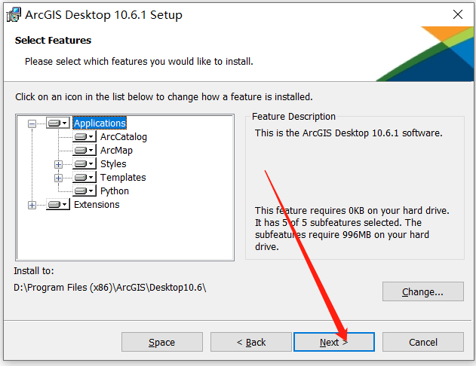Click 'This is the ArcGIS Desktop 10.6.1 software.' text
This screenshot has height=366, width=476.
pos(349,133)
